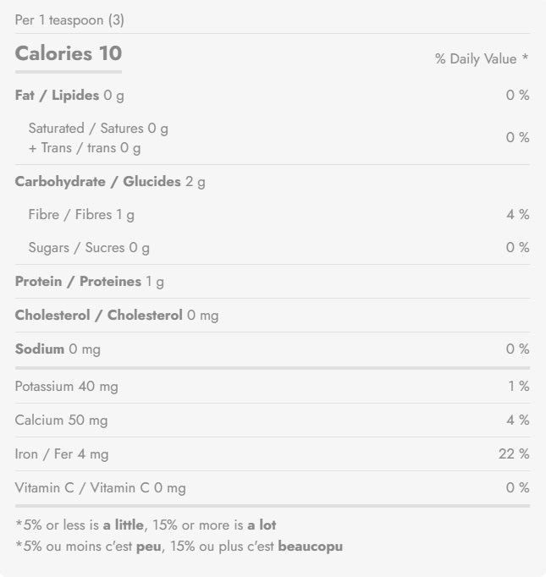Click the 'Per 1 teaspoon (3)' serving text
Viewport: 546px width, 577px height.
(69, 19)
